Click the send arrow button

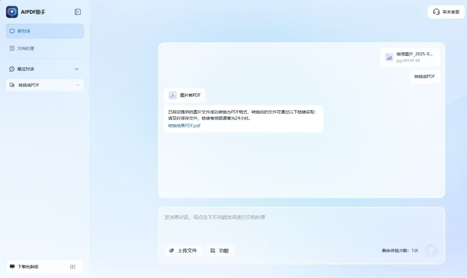[x=432, y=251]
